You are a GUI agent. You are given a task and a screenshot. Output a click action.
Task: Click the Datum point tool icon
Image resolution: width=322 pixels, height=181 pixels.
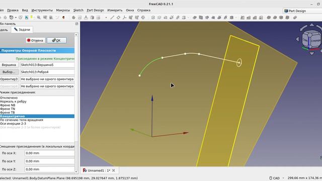(106, 18)
